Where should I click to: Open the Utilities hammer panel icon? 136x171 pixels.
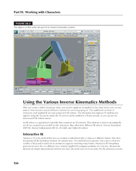click(98, 39)
